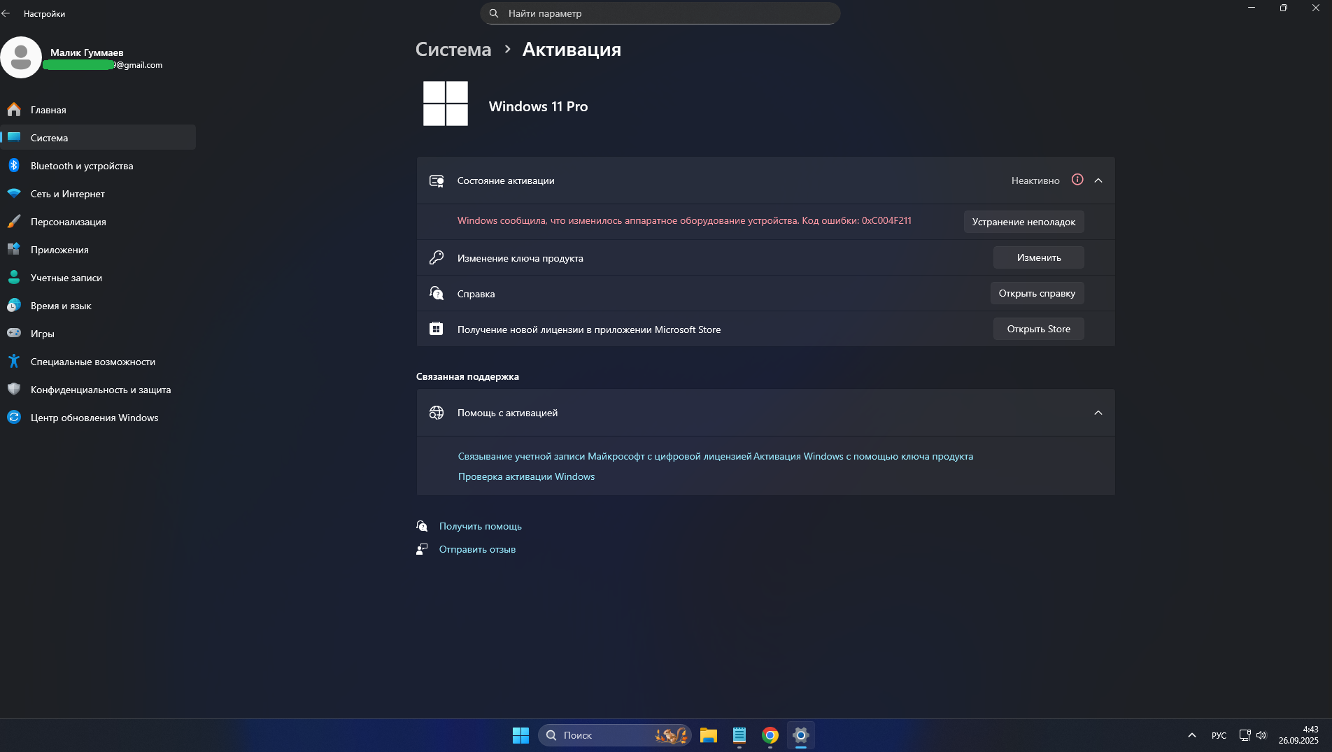
Task: Click the Получить помощь link
Action: coord(481,526)
